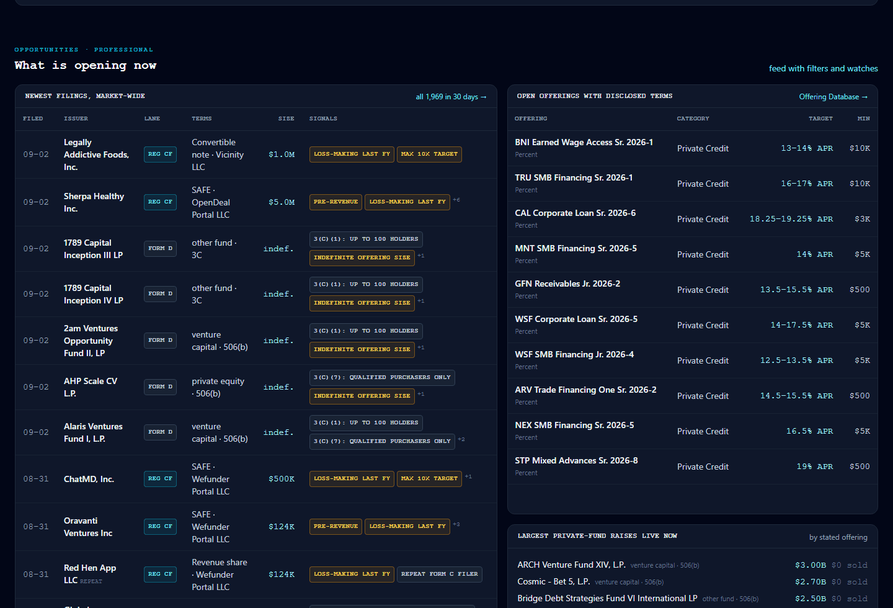893x608 pixels.
Task: Open Bridge Debt Strategies Fund VI International LP
Action: coord(607,598)
